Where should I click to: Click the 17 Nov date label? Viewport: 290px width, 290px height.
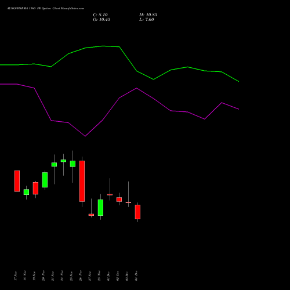click(x=16, y=275)
